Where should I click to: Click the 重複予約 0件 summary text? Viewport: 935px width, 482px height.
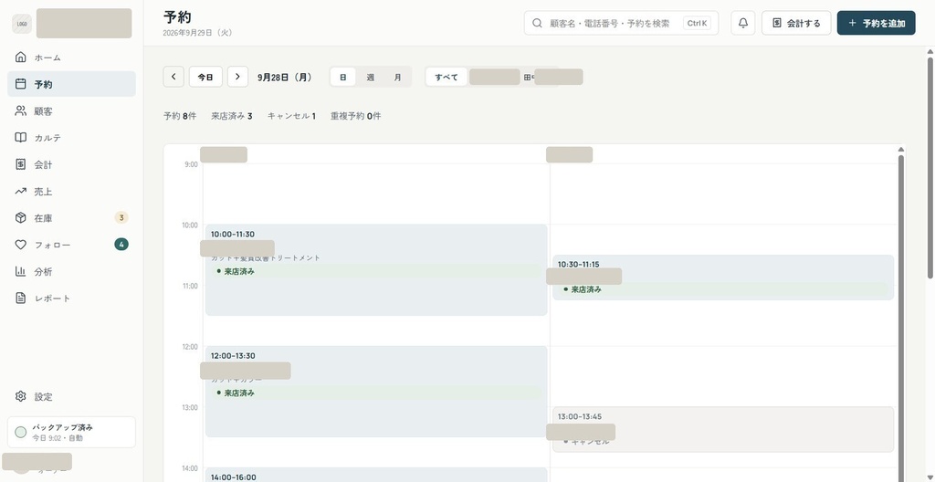tap(355, 116)
